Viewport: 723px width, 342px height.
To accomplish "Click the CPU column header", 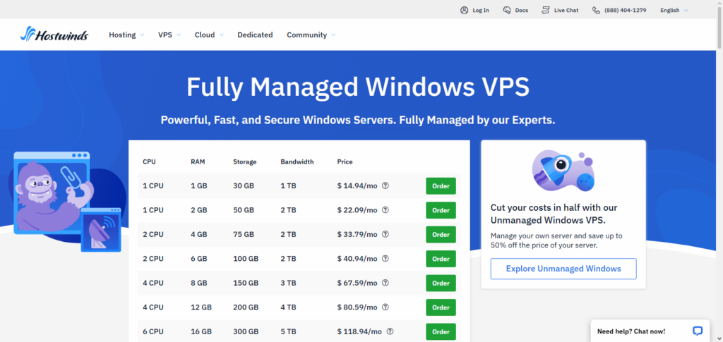I will pos(149,161).
